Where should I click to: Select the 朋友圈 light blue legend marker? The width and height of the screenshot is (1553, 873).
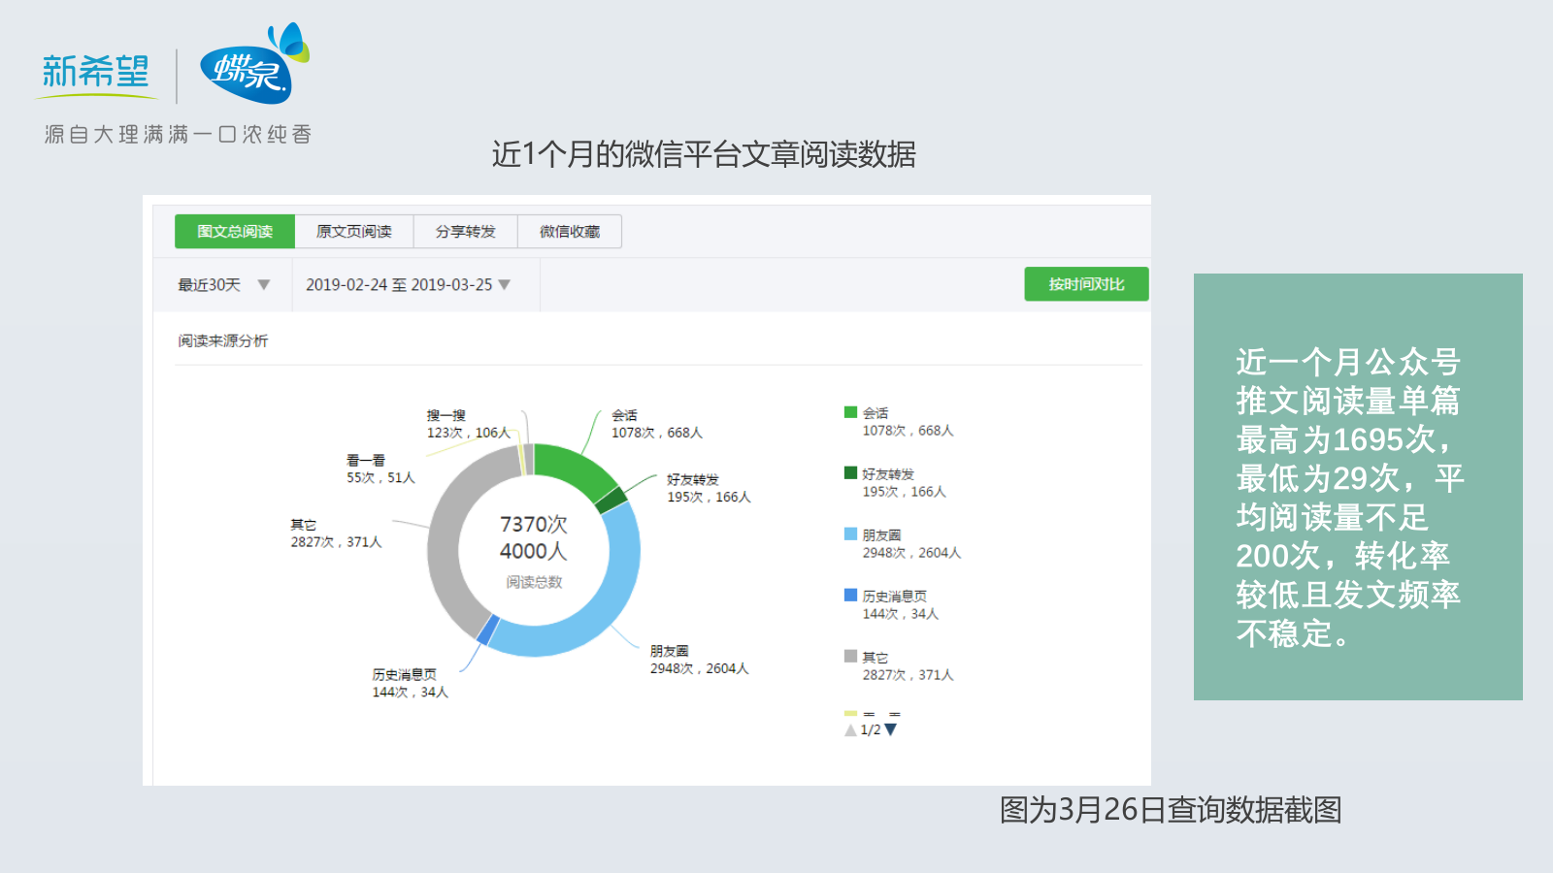pos(849,534)
